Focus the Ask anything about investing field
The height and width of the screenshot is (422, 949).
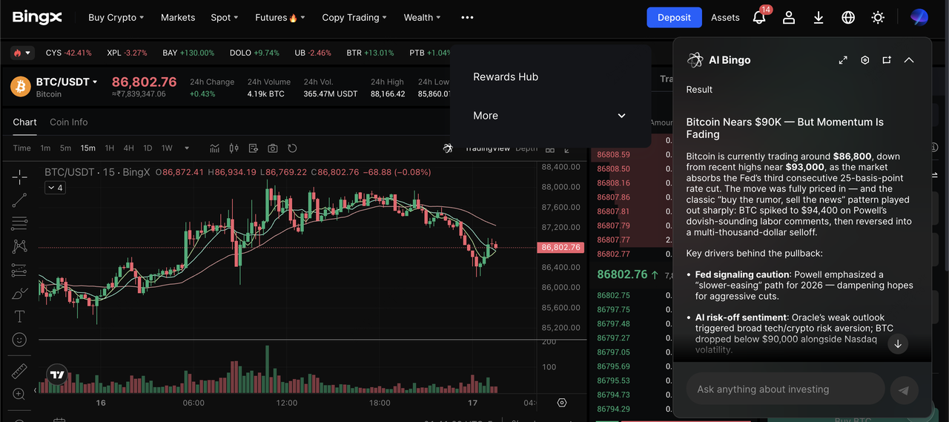click(786, 389)
